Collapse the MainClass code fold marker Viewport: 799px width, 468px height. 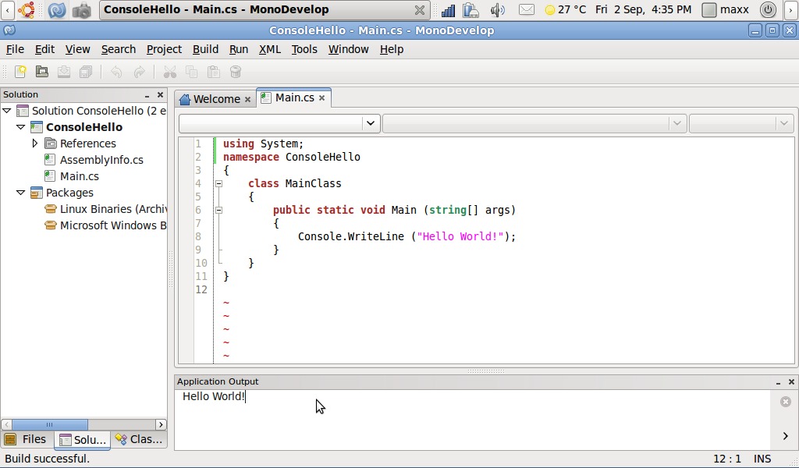click(218, 183)
